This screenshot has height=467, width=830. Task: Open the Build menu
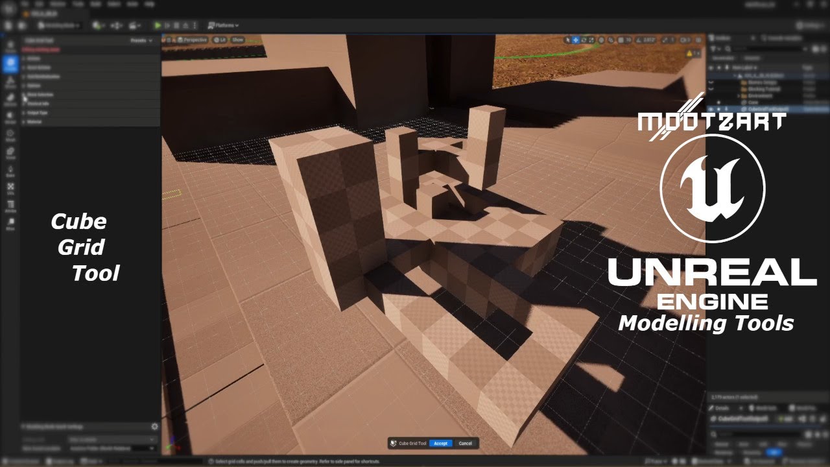tap(95, 4)
